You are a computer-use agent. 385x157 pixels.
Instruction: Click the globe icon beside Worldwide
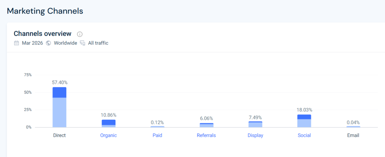point(48,43)
